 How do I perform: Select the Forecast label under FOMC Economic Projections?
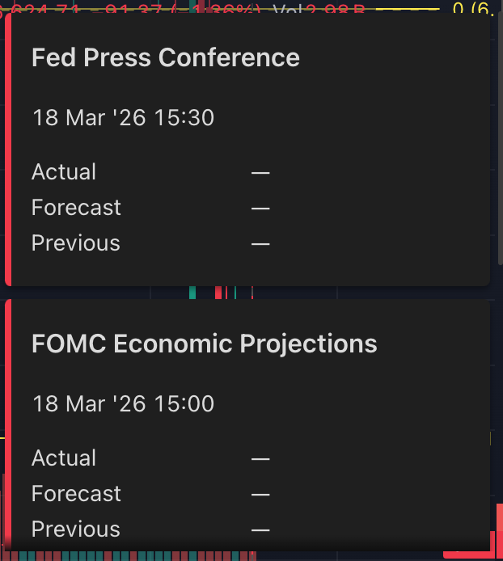click(x=76, y=494)
